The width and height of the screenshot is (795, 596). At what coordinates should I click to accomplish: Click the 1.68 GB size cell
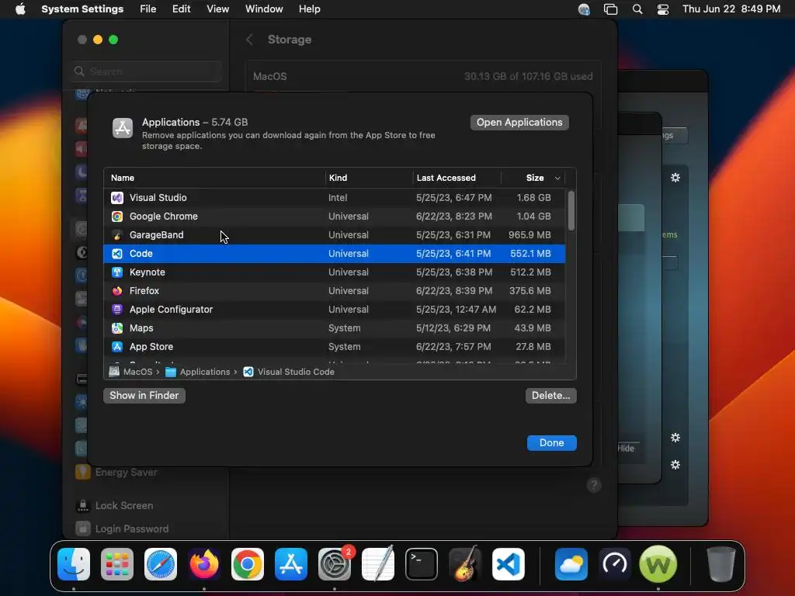(x=533, y=198)
